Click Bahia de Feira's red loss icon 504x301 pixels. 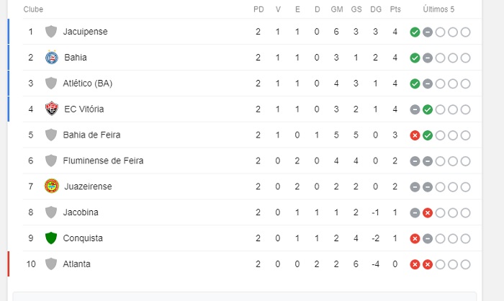(415, 135)
